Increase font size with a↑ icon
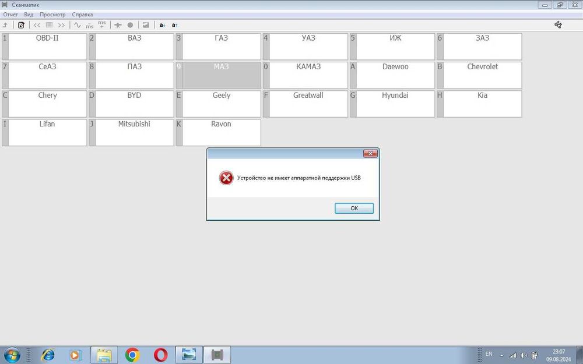Image resolution: width=583 pixels, height=364 pixels. point(174,25)
